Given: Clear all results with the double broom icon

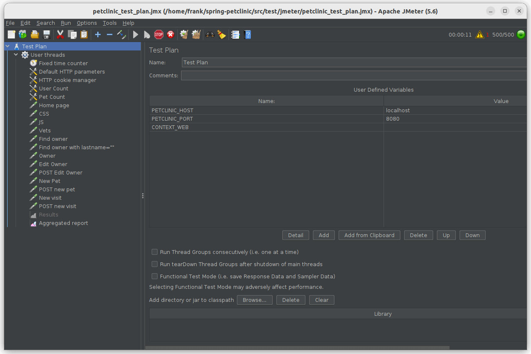Looking at the screenshot, I should click(x=196, y=34).
